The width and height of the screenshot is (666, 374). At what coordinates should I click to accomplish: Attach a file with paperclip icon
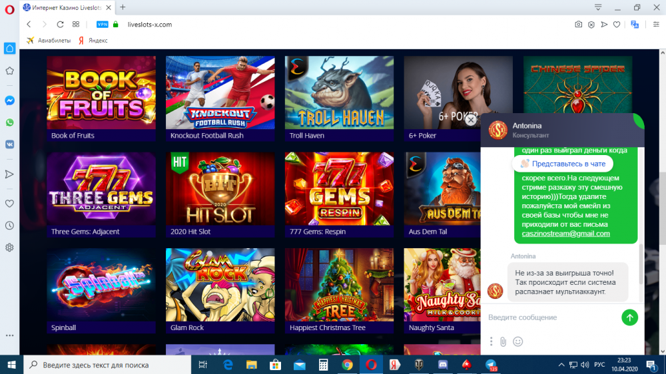coord(503,341)
